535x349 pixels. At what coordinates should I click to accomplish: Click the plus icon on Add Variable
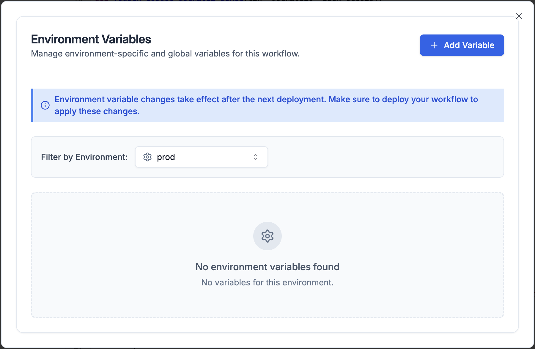tap(434, 45)
